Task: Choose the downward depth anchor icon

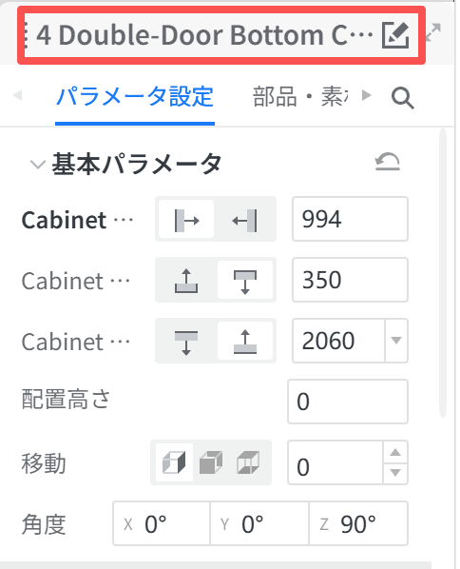Action: tap(245, 281)
